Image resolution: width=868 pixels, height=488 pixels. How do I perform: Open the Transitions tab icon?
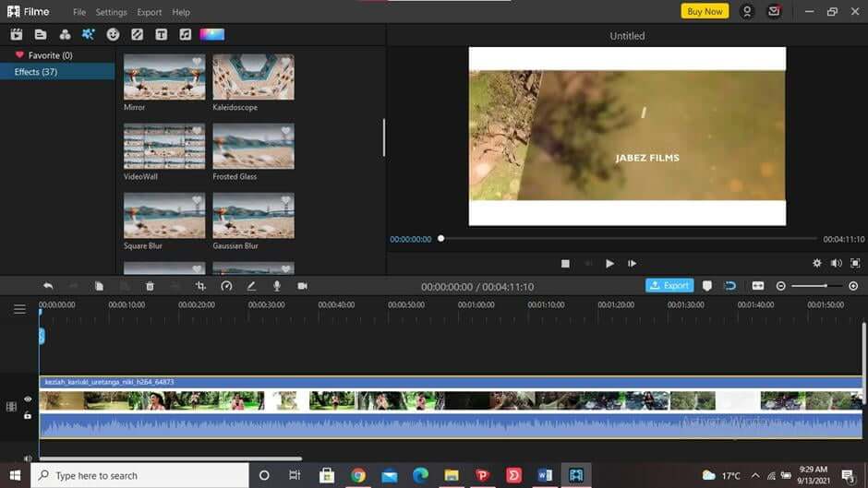tap(138, 34)
